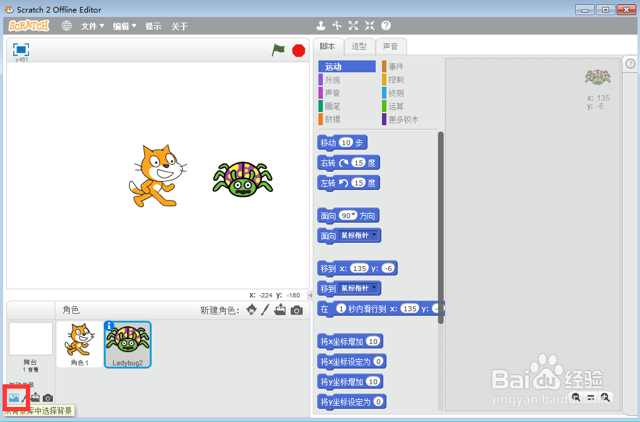Click the block help question icon

(386, 26)
